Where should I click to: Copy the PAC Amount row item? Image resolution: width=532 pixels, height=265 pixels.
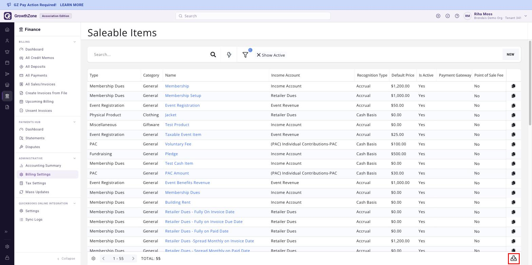(x=513, y=173)
